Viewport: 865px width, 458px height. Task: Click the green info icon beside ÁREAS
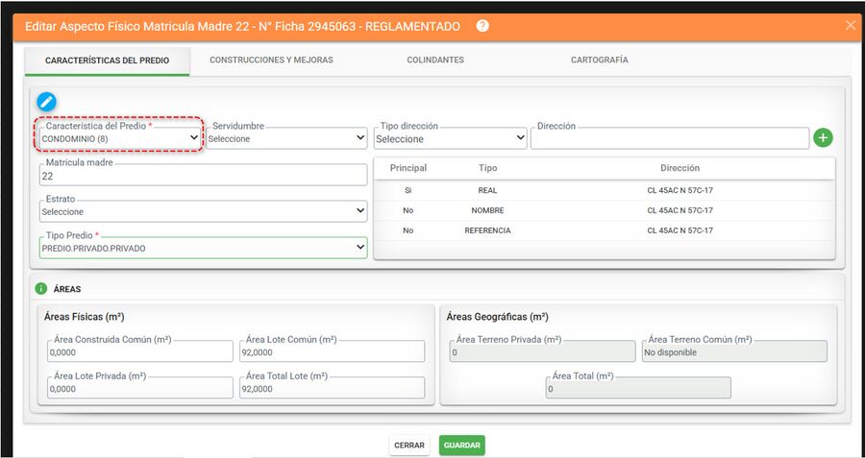tap(40, 289)
